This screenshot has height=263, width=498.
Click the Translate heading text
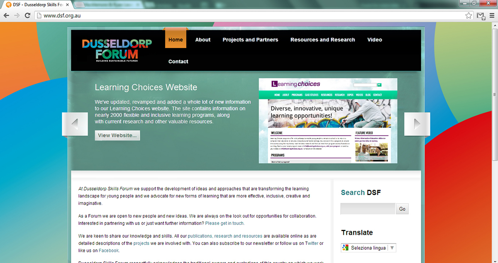tap(357, 232)
